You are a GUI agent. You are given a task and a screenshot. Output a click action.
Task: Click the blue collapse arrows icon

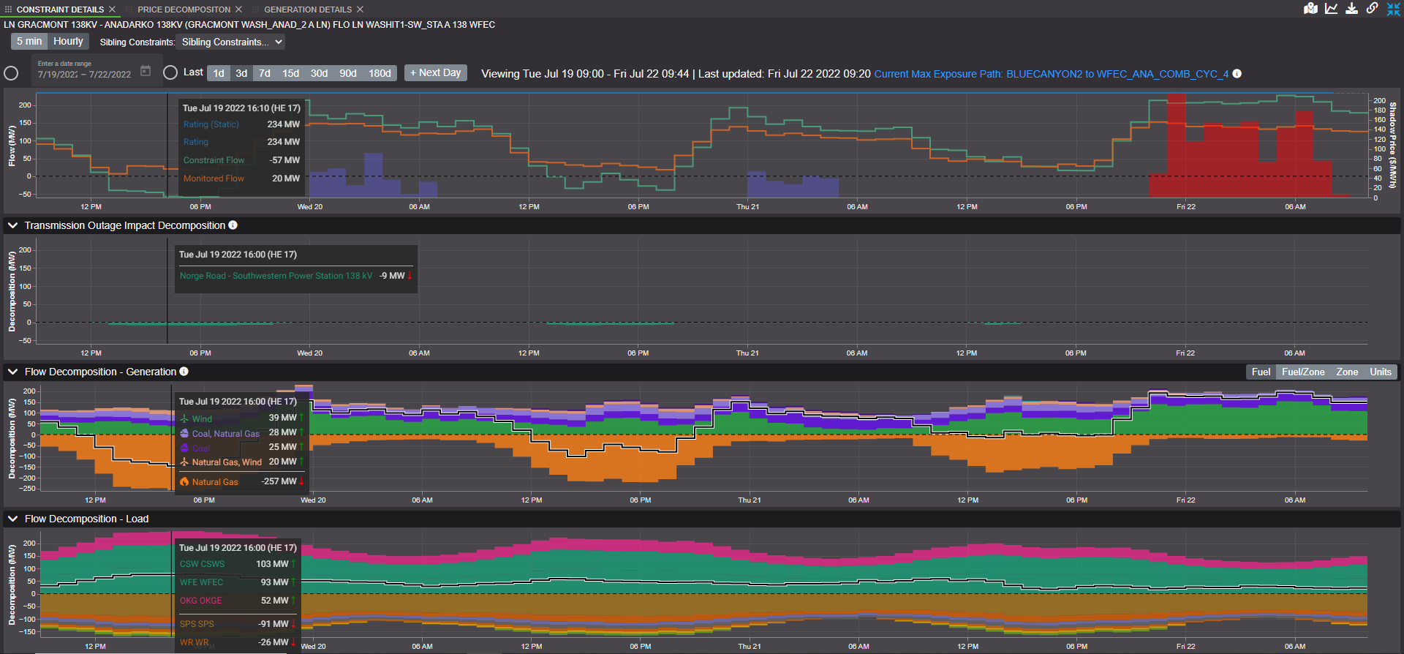[x=1393, y=9]
